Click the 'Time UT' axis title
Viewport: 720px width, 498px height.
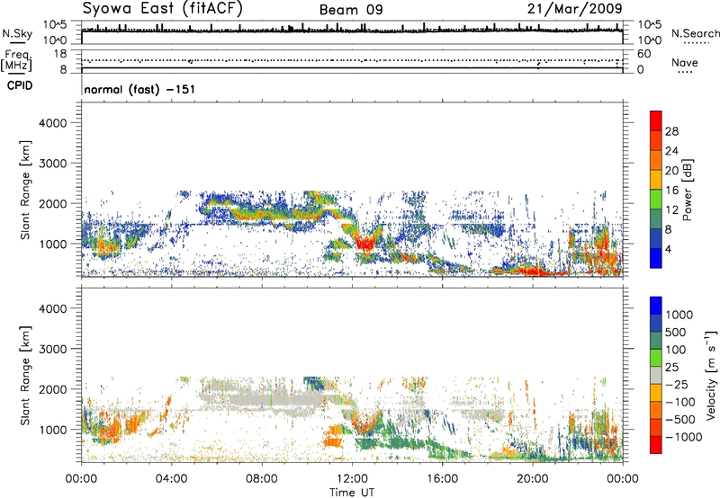point(352,493)
